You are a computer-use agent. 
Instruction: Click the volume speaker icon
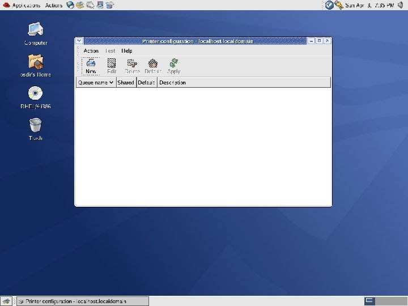point(401,5)
